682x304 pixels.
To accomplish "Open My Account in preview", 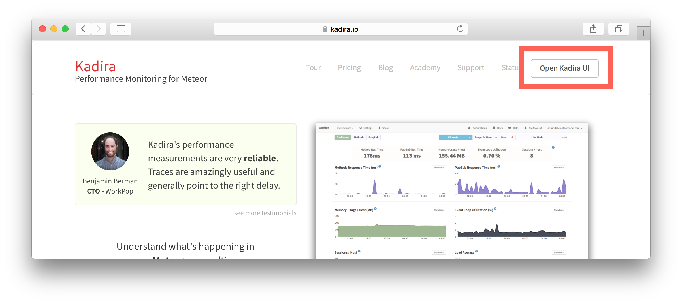I will point(533,128).
